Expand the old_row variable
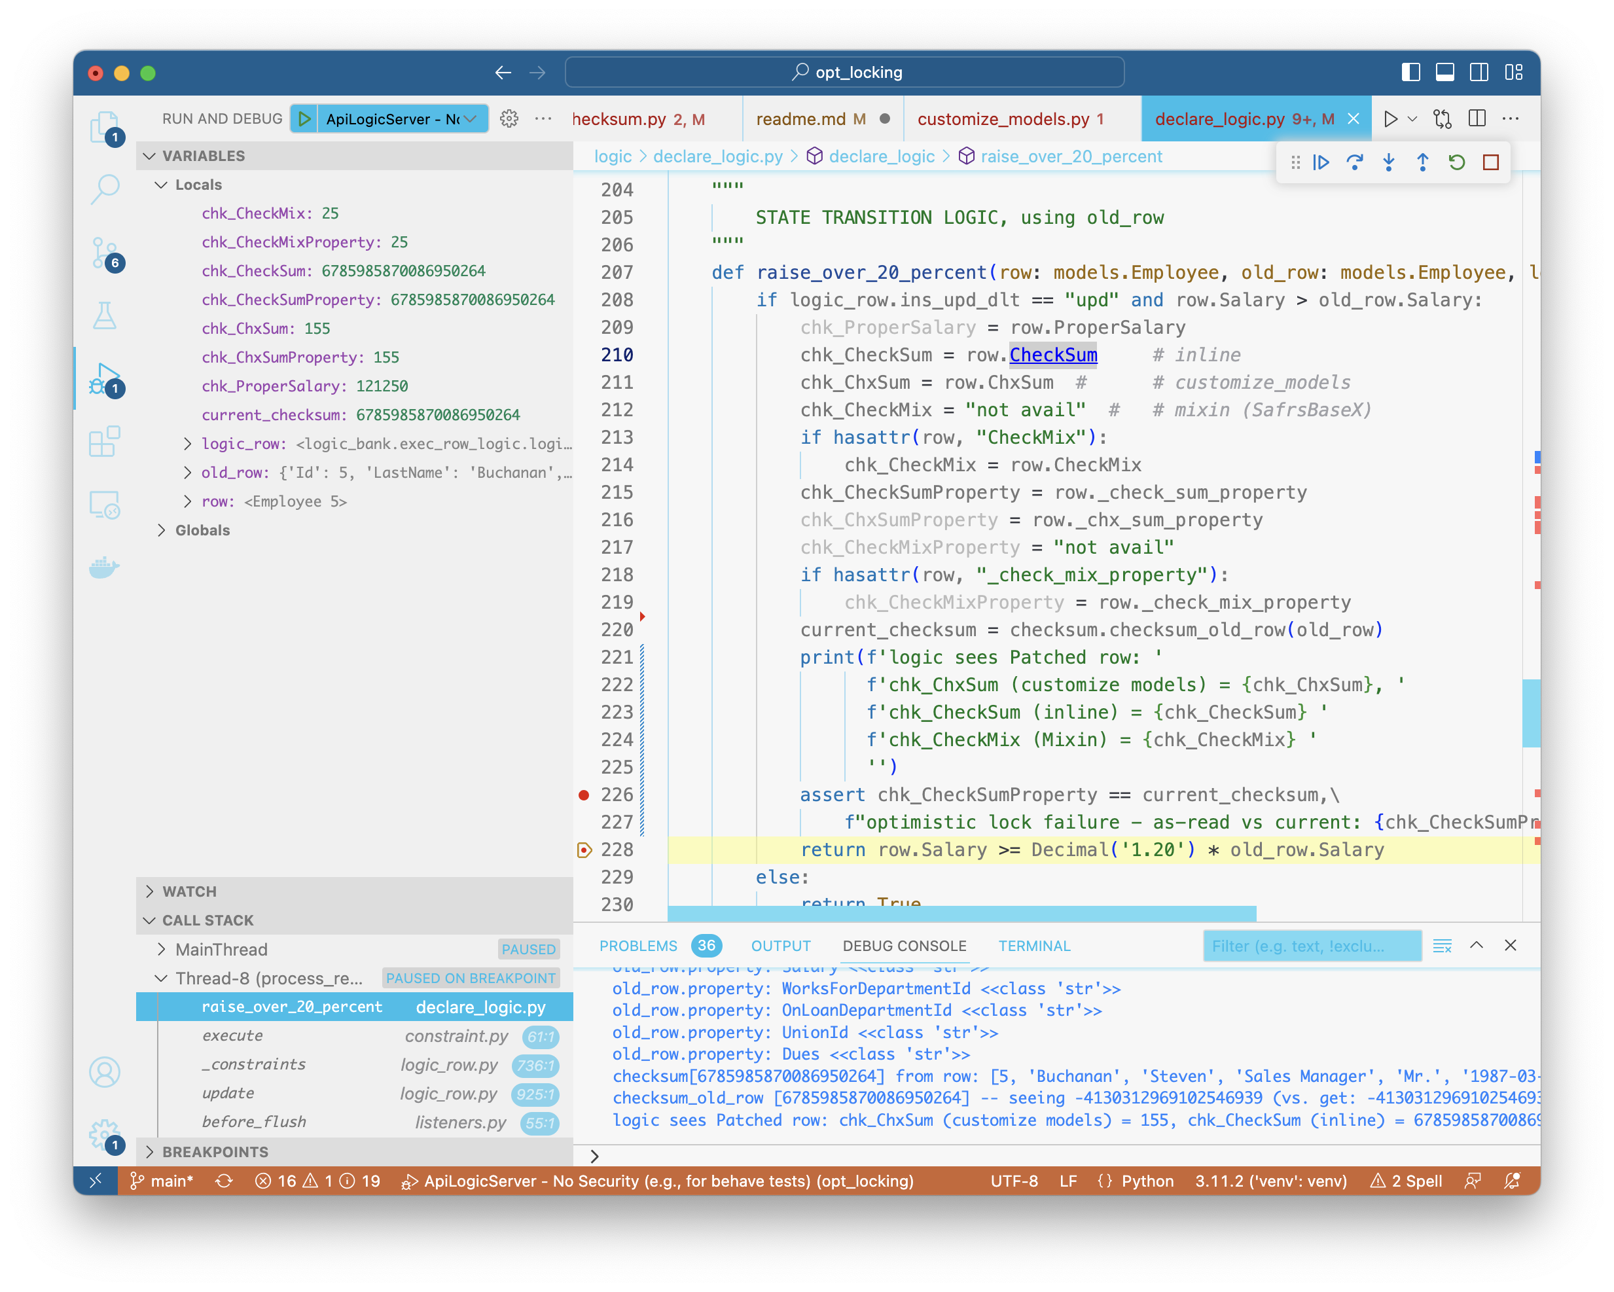Image resolution: width=1614 pixels, height=1292 pixels. (187, 473)
